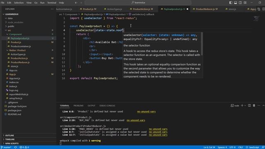Open errors and warnings count in status bar

tap(24, 147)
